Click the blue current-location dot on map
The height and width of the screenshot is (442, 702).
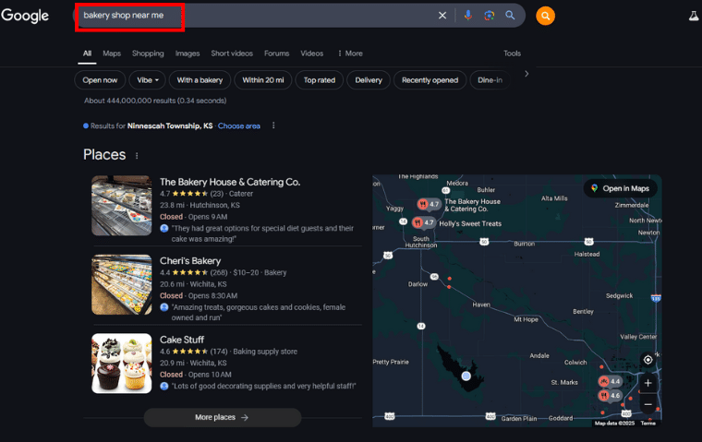pyautogui.click(x=466, y=376)
